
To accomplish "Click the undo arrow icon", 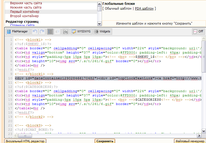I will coord(35,32).
